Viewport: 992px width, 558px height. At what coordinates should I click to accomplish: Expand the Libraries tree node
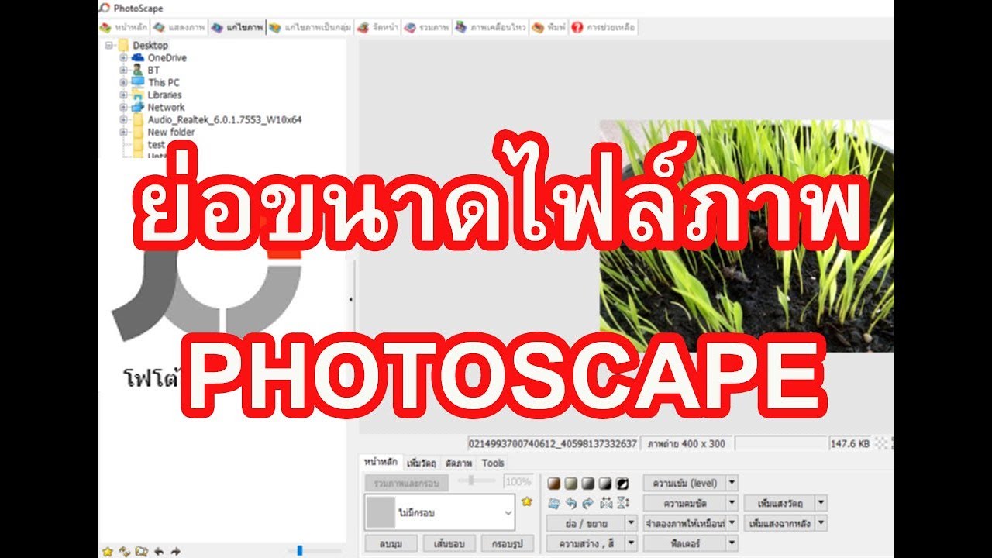pyautogui.click(x=123, y=95)
